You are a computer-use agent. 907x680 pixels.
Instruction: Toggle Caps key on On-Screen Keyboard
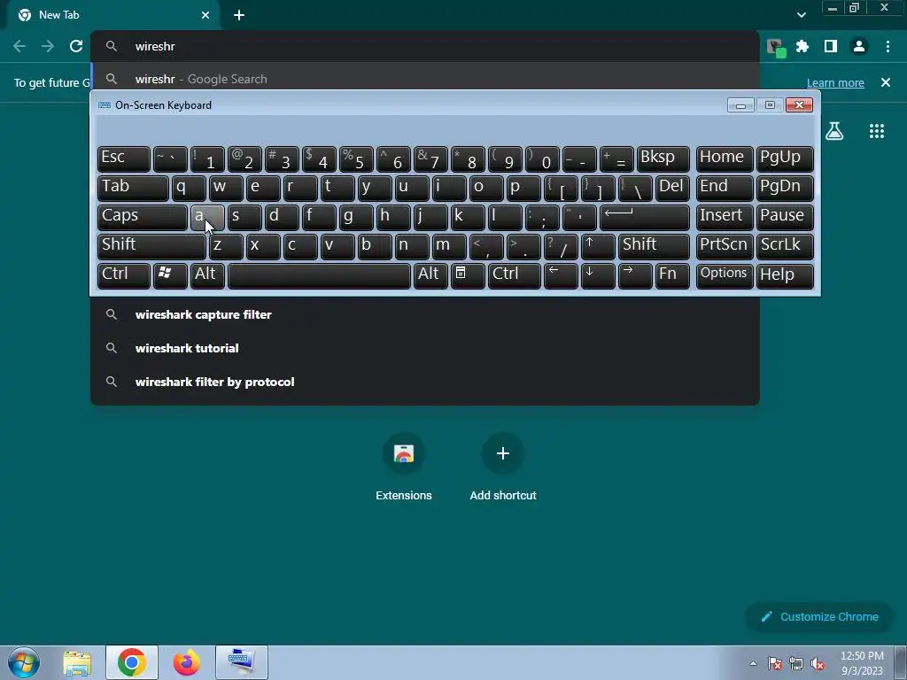143,217
